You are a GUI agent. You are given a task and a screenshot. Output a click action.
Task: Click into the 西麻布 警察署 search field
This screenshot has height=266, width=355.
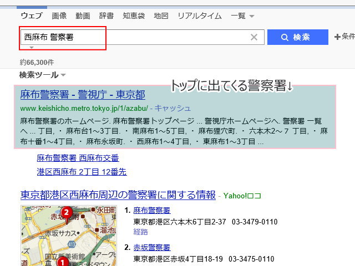(133, 37)
